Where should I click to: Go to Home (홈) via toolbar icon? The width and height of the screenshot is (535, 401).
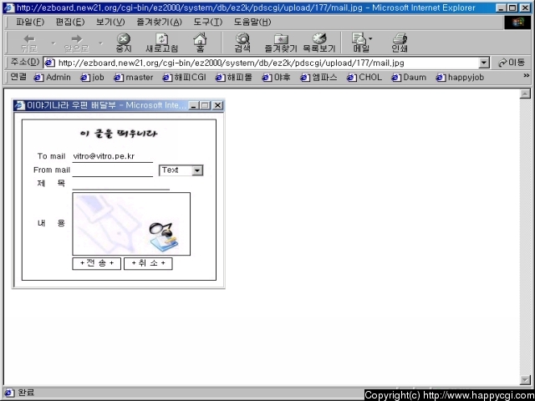coord(200,43)
